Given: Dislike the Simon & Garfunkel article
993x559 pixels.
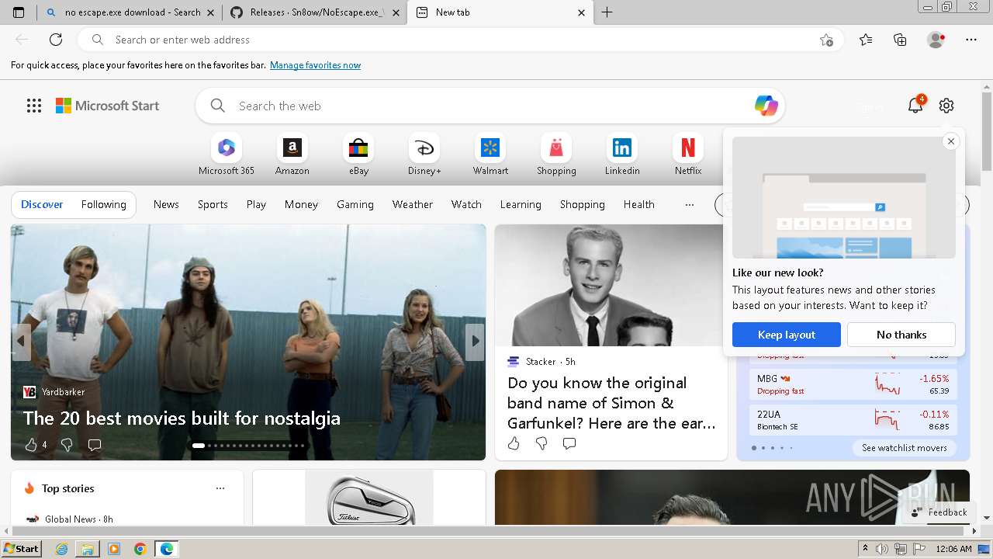Looking at the screenshot, I should 541,443.
